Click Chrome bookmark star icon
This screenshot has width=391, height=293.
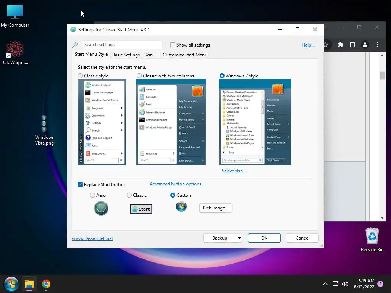[325, 45]
